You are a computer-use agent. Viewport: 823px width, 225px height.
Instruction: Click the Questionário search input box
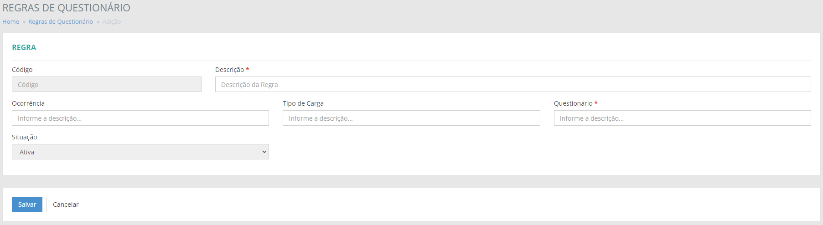[x=682, y=118]
